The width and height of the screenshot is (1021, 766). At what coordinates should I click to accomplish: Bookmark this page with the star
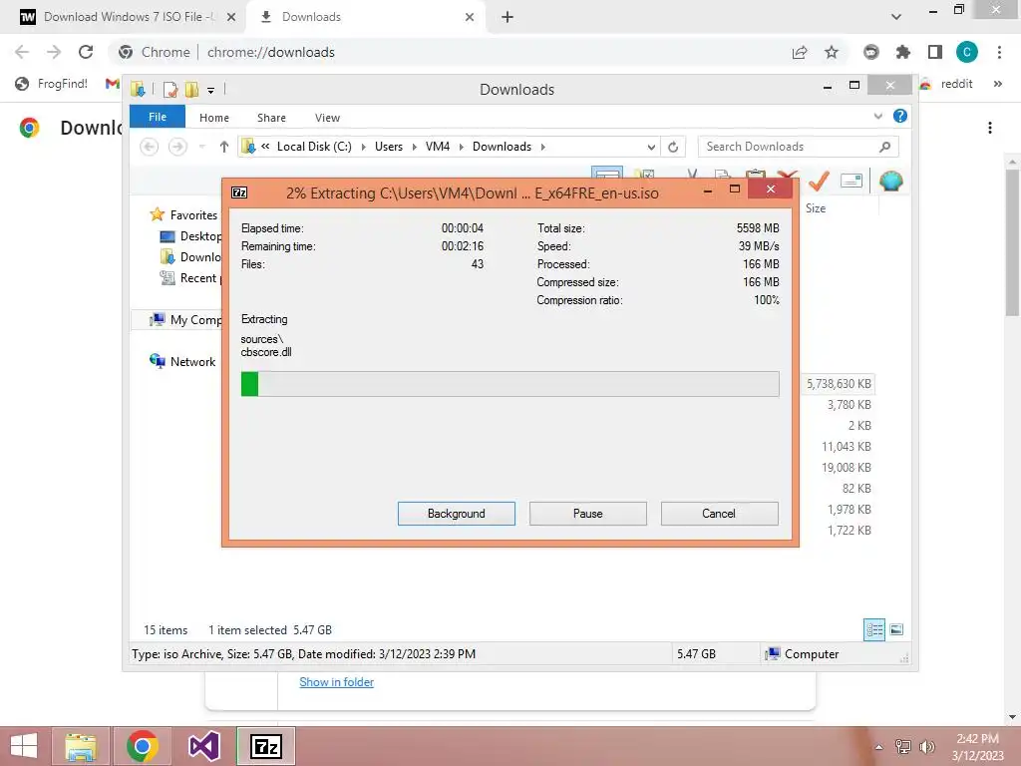point(832,52)
